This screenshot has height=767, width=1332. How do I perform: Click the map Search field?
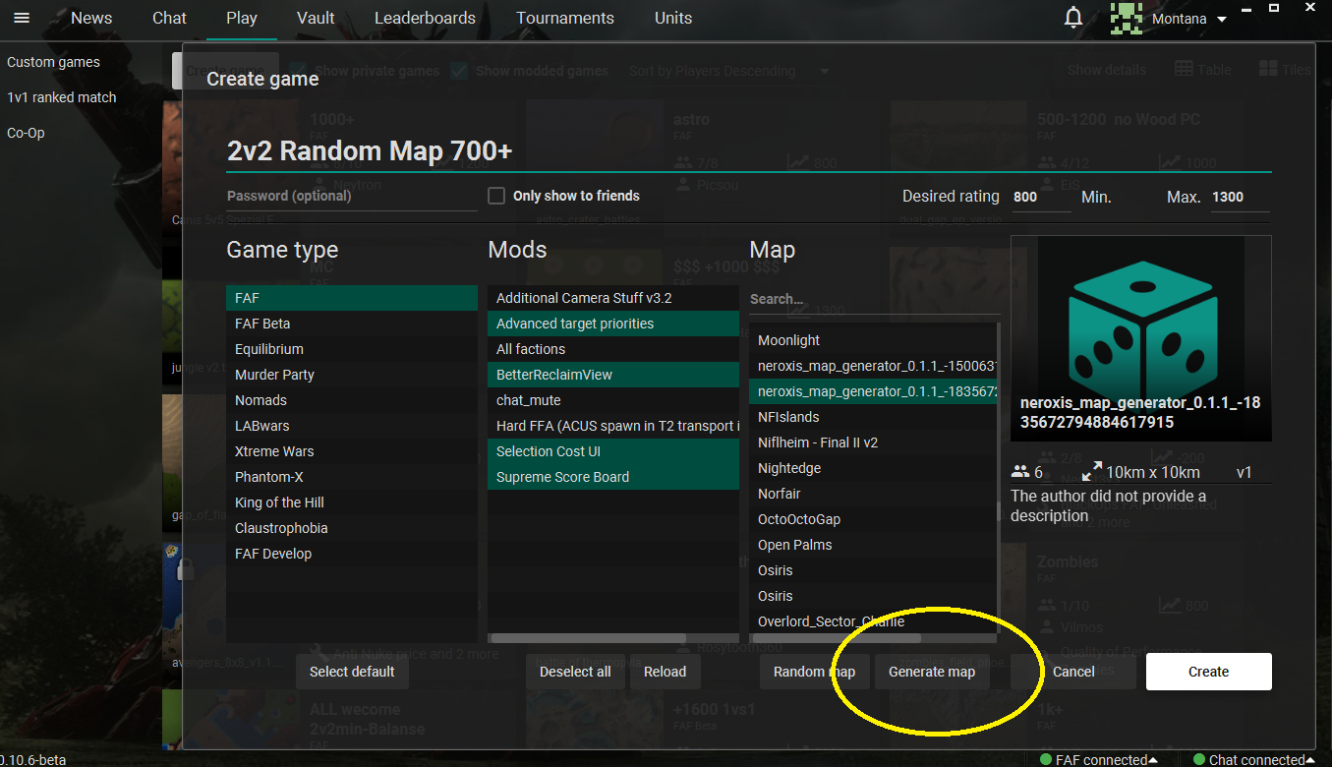873,299
